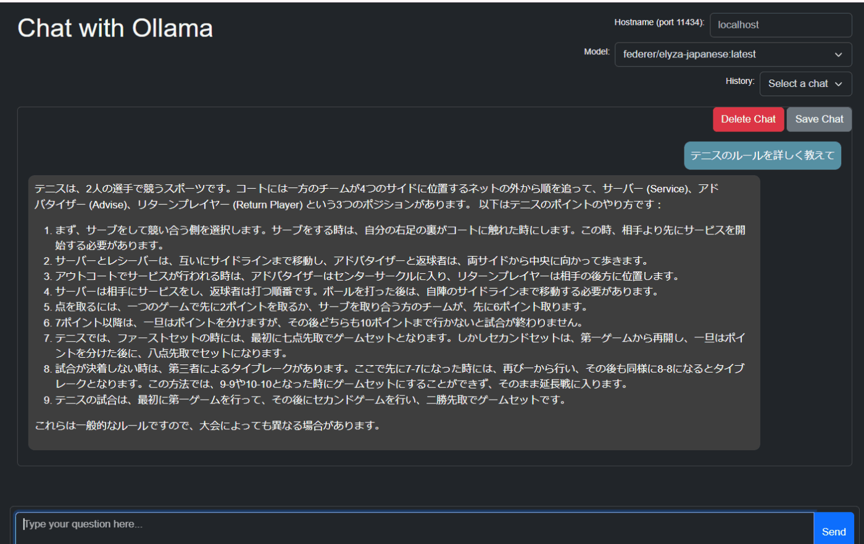Screen dimensions: 864x544
Task: Click list item 1 starting with まず、サーブをして
Action: (400, 237)
